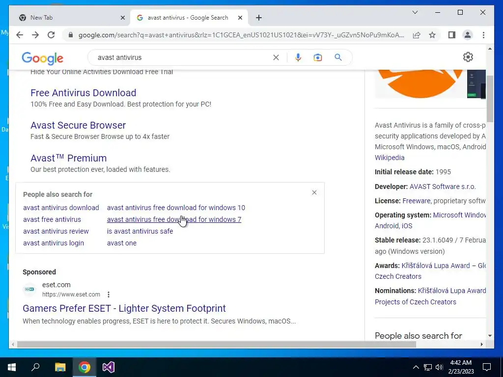This screenshot has width=503, height=377.
Task: Open the volume tray icon
Action: click(439, 367)
